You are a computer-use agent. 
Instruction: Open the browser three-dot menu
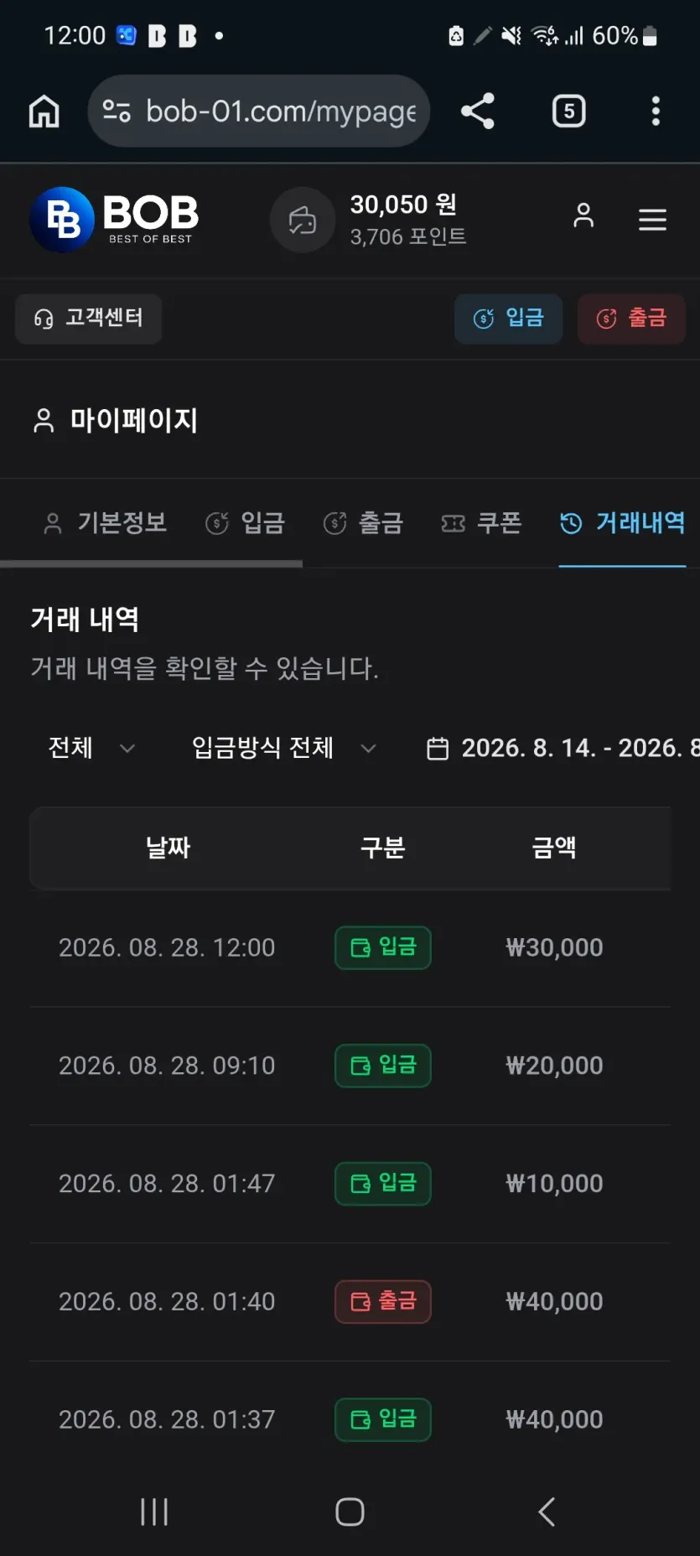[656, 111]
